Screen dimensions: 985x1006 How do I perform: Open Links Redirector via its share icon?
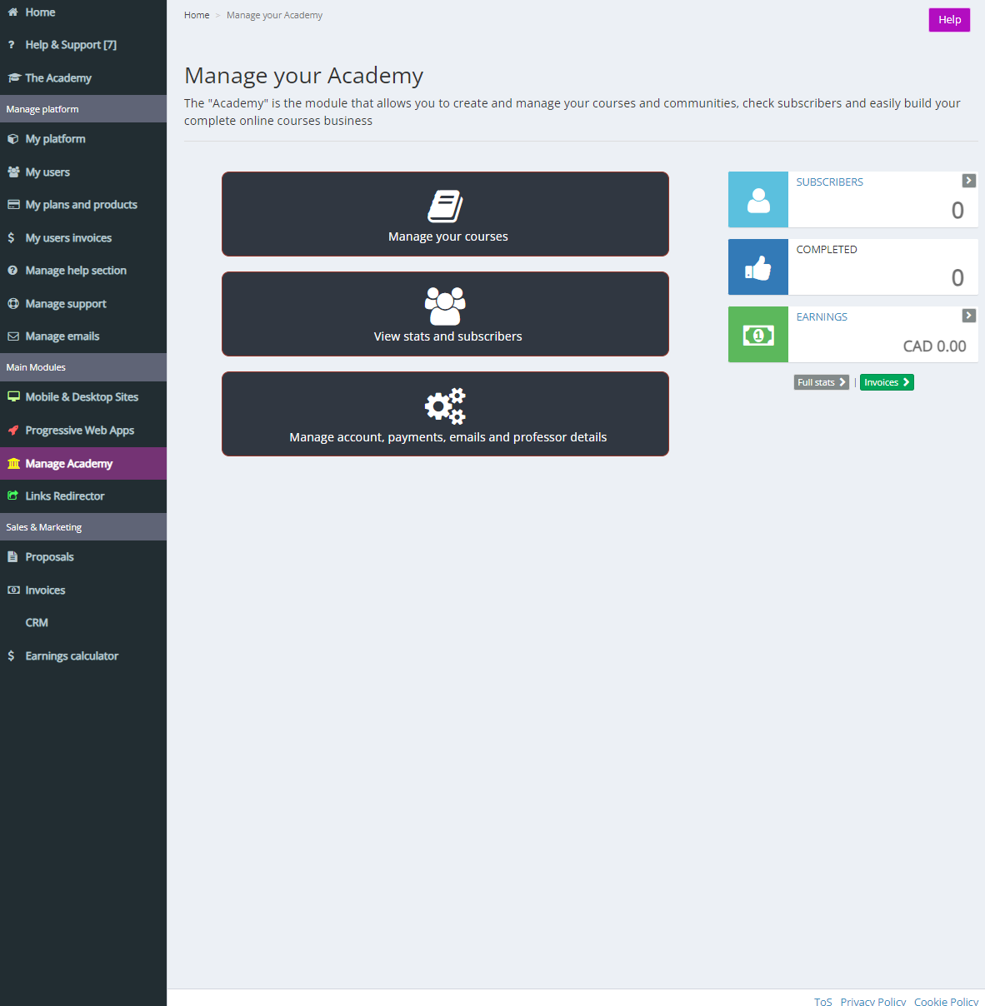point(13,496)
